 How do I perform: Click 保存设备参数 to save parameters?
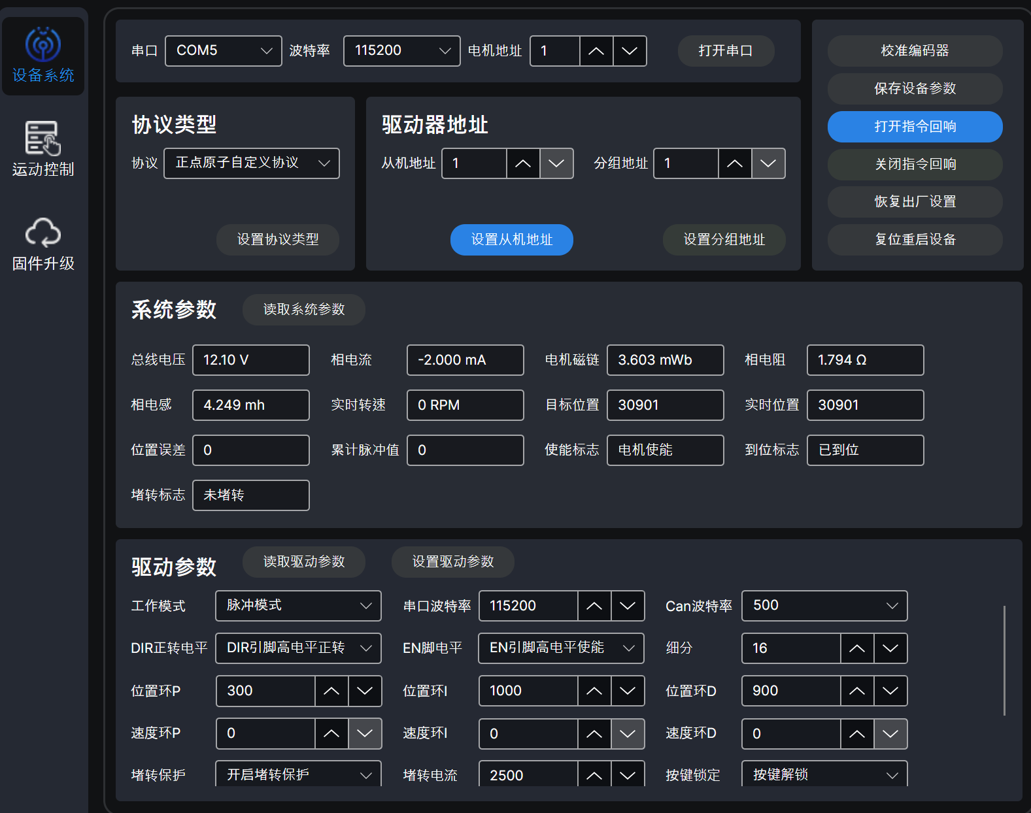pyautogui.click(x=915, y=89)
